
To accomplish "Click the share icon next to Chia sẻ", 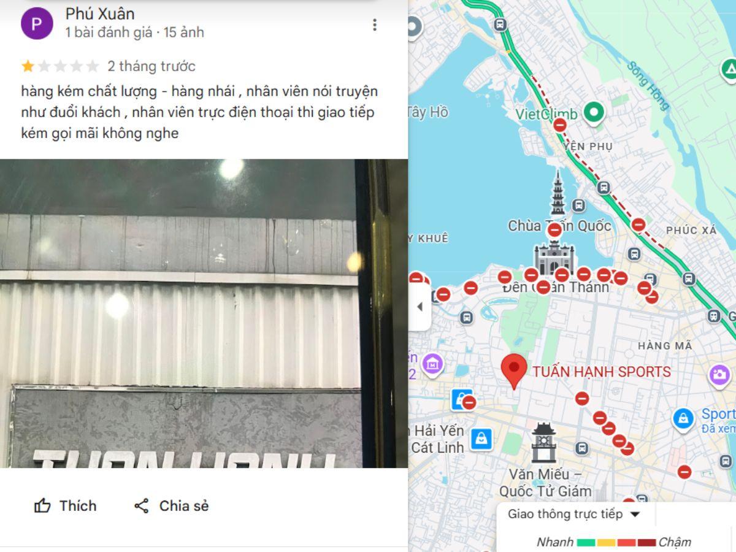I will tap(142, 506).
